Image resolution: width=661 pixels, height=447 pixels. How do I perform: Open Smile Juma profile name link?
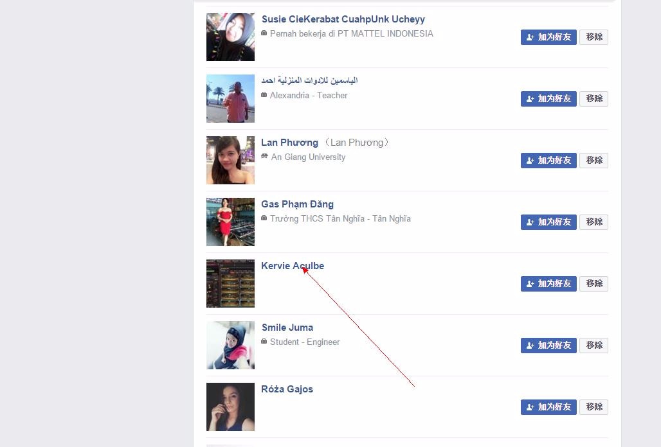pyautogui.click(x=287, y=328)
